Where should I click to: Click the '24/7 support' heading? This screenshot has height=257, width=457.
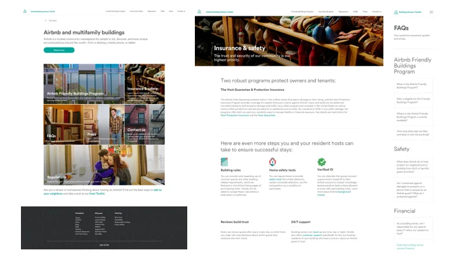(301, 222)
